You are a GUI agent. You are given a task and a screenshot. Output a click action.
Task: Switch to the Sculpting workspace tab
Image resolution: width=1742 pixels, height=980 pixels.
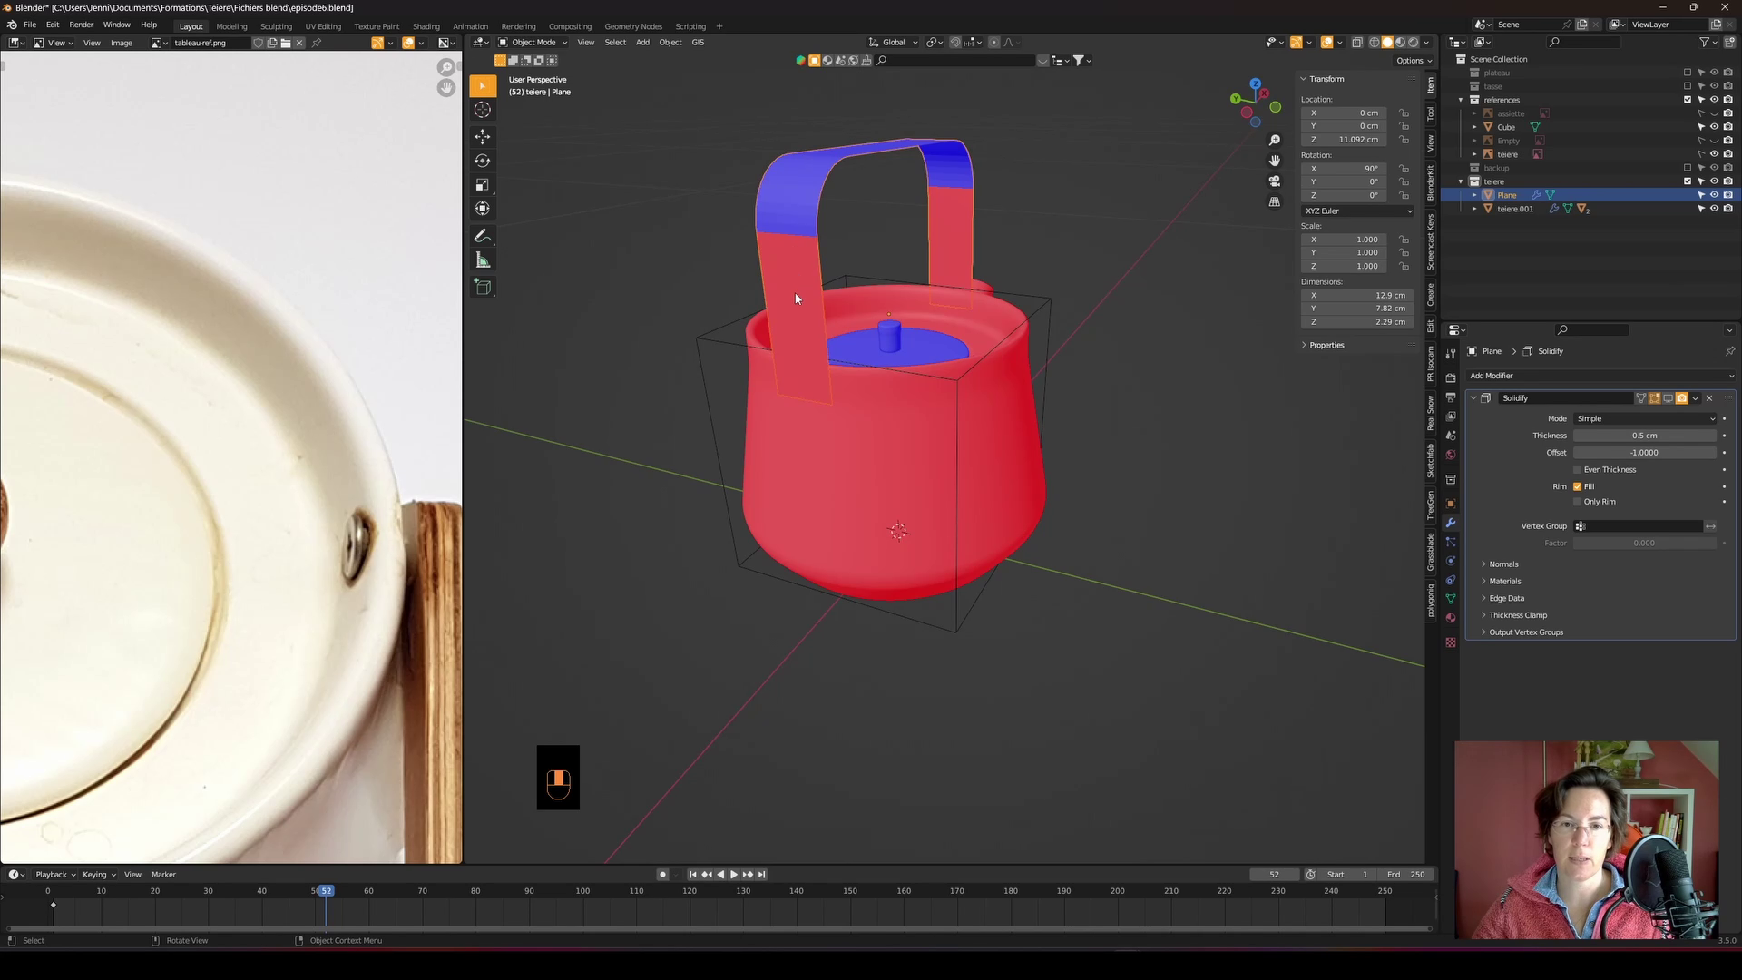(x=276, y=26)
